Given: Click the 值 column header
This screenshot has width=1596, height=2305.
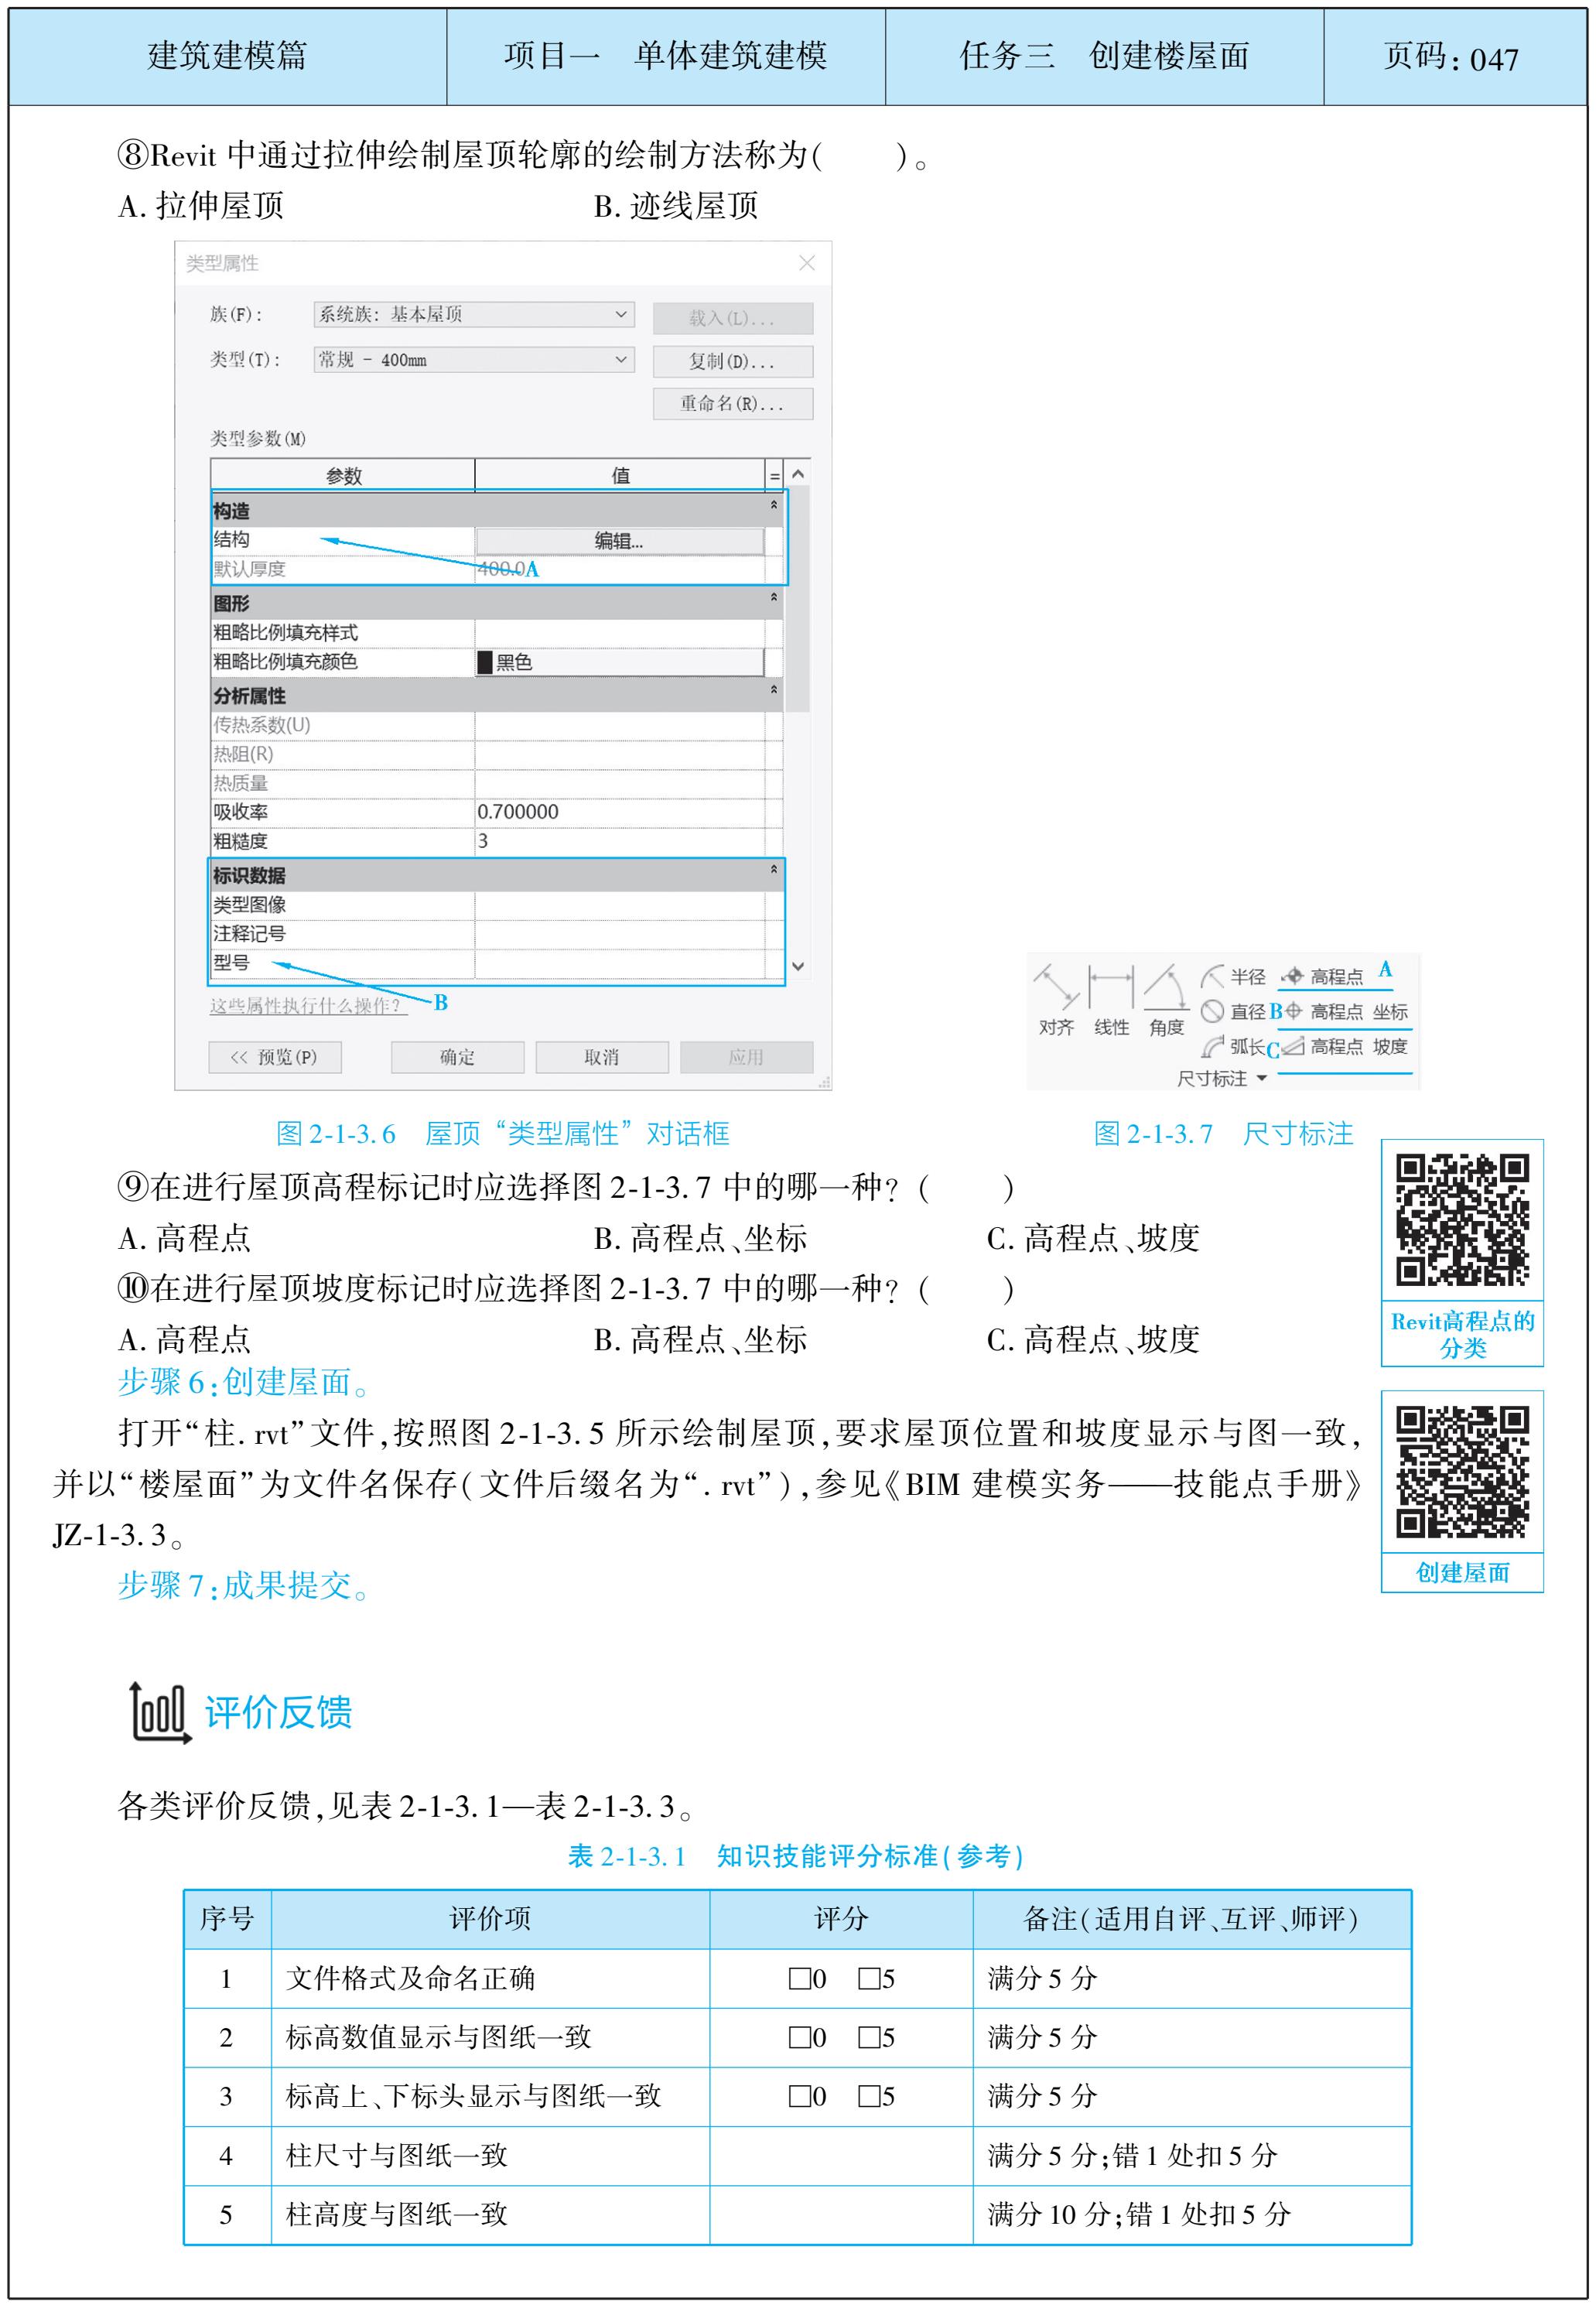Looking at the screenshot, I should tap(620, 476).
